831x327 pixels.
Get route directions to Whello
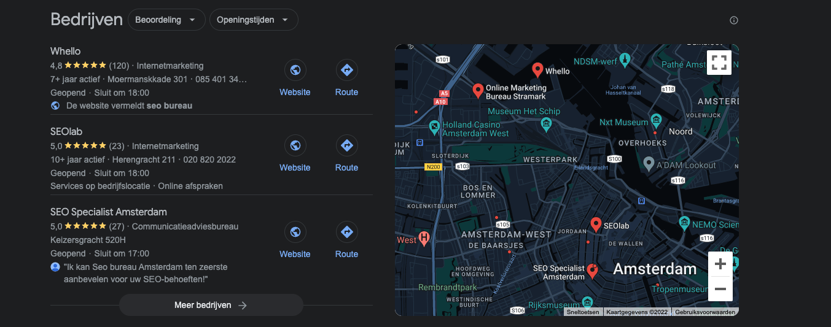point(346,70)
